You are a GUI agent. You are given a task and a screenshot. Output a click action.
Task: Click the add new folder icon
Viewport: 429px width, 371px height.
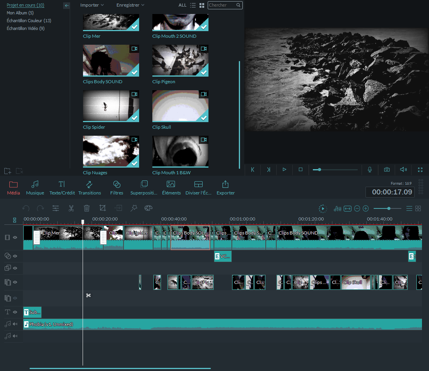click(8, 171)
